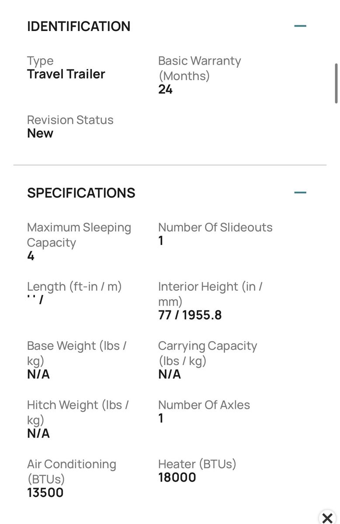Select the Basic Warranty value 24
The width and height of the screenshot is (340, 524).
tap(165, 89)
